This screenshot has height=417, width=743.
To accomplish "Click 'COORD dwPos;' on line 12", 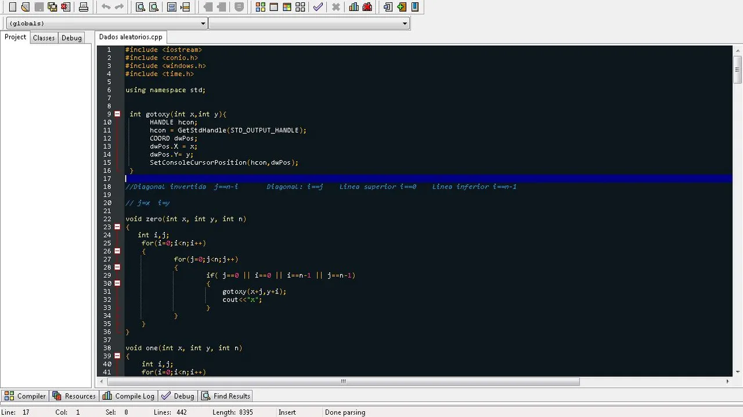I will click(174, 138).
